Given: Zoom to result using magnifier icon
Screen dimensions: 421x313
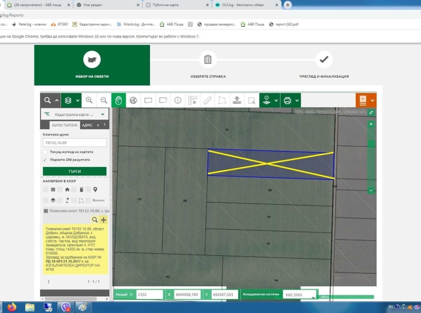Looking at the screenshot, I should [x=95, y=220].
